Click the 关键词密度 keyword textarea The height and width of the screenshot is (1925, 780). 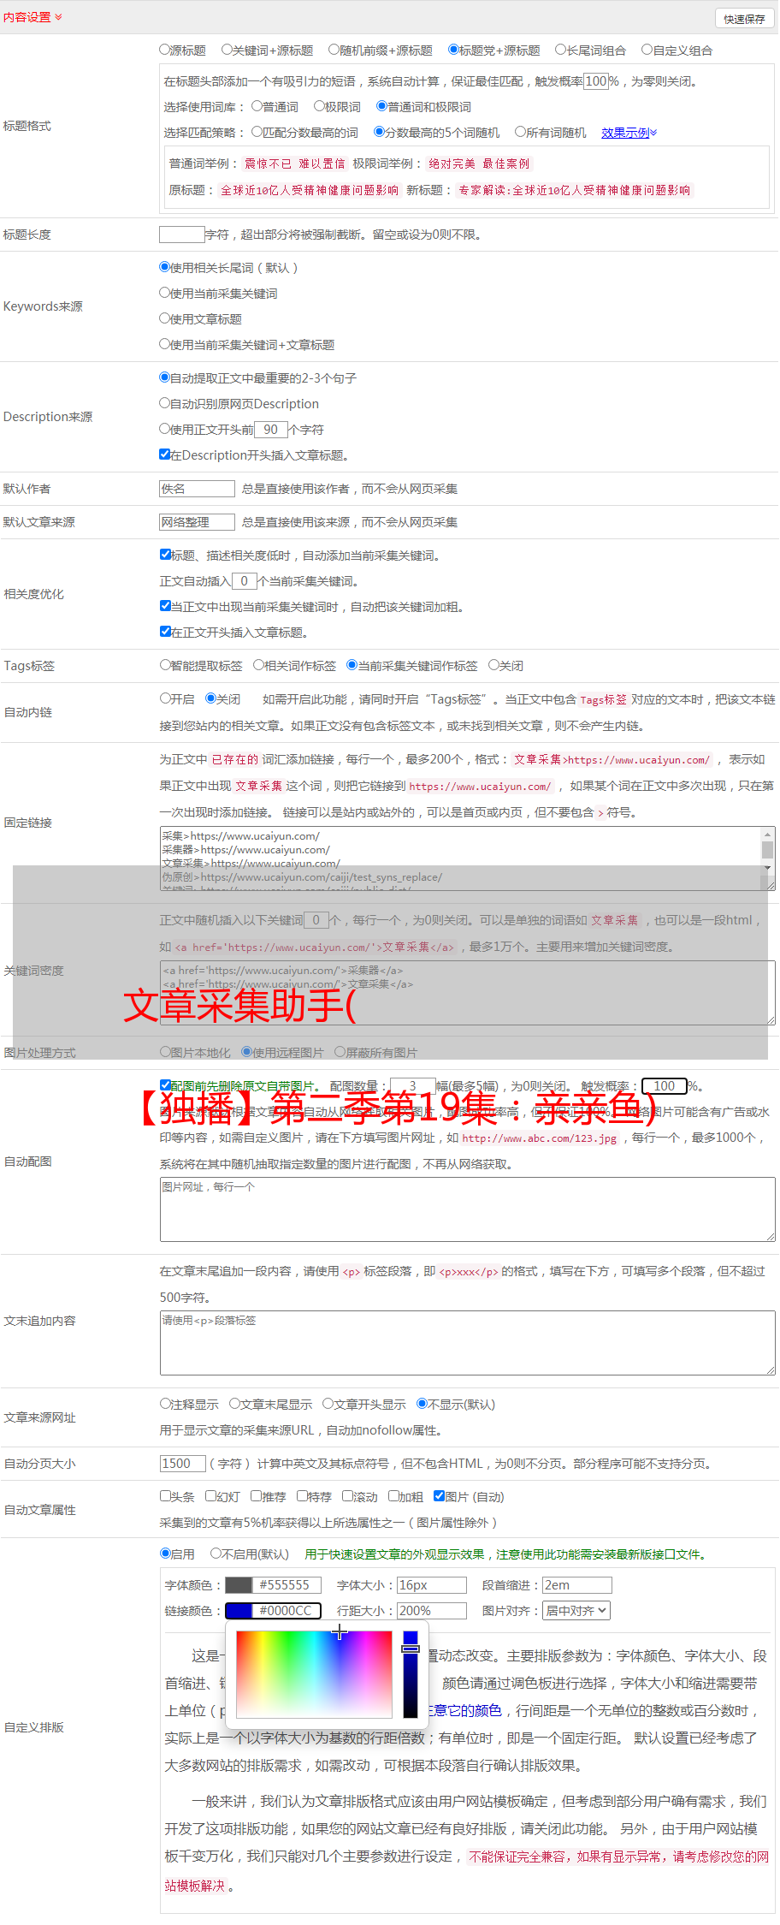[468, 993]
